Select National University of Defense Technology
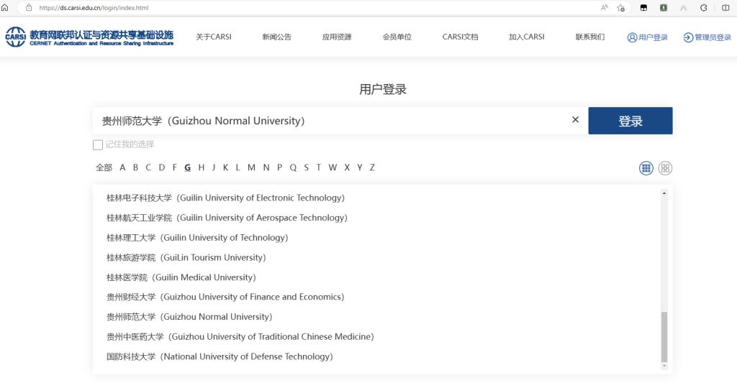 (x=220, y=356)
